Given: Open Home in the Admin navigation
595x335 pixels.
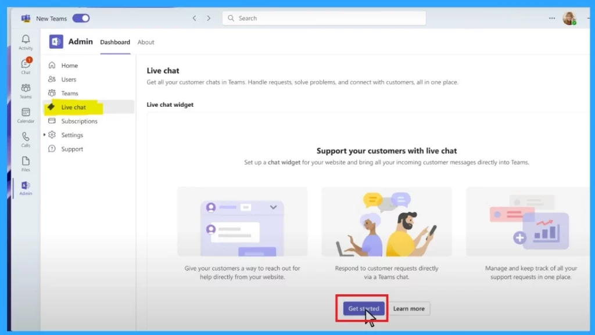Looking at the screenshot, I should 89,65.
